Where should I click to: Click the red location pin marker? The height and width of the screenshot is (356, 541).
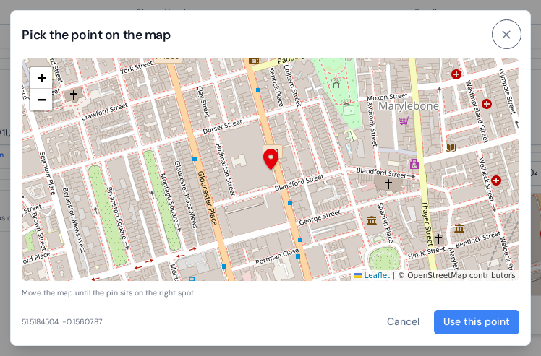[270, 159]
